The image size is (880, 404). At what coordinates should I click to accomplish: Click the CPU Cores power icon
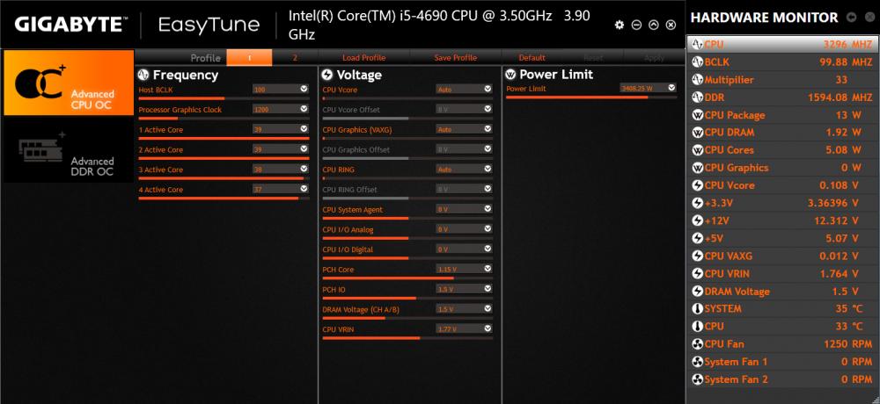pyautogui.click(x=698, y=150)
